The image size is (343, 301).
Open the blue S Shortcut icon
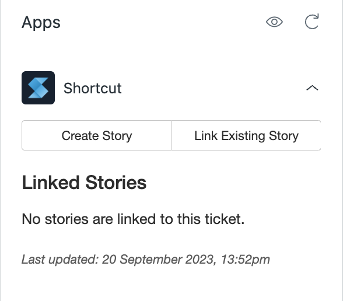pos(38,87)
